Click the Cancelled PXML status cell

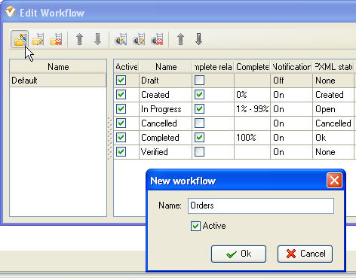(333, 123)
